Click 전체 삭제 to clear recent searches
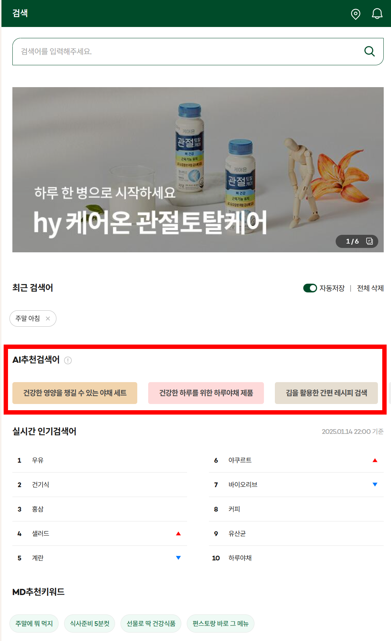Image resolution: width=391 pixels, height=641 pixels. (370, 288)
